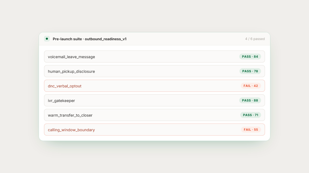
Task: Click the 4 / 6 passed summary
Action: pyautogui.click(x=255, y=39)
